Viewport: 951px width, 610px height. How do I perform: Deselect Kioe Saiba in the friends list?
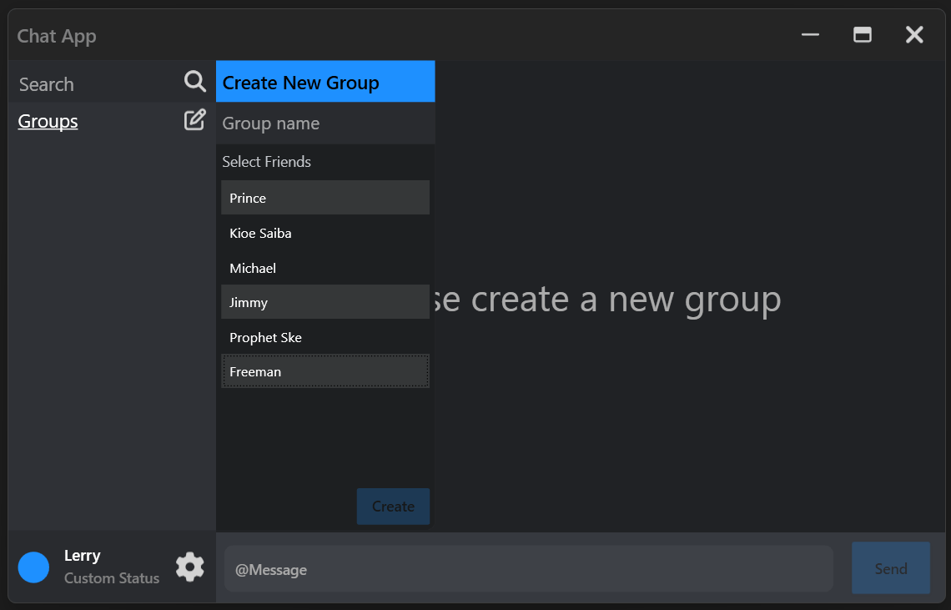point(325,233)
